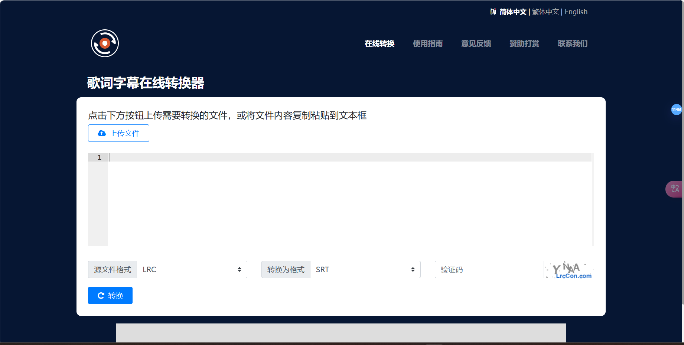684x345 pixels.
Task: Open the 转换为格式 SRT format dropdown
Action: click(x=365, y=269)
